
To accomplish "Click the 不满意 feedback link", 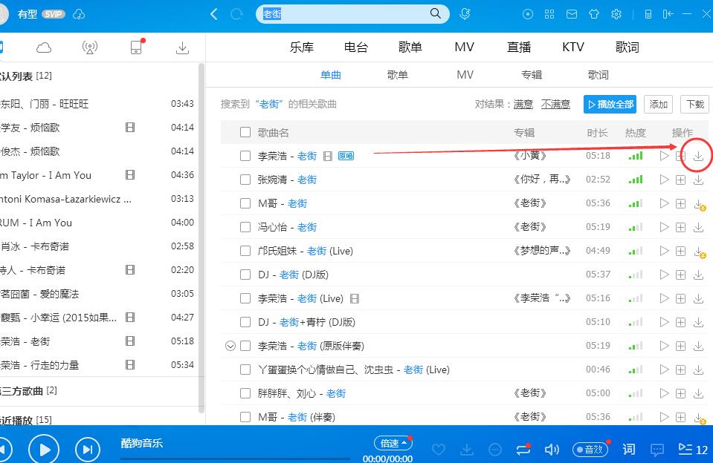I will [x=555, y=105].
